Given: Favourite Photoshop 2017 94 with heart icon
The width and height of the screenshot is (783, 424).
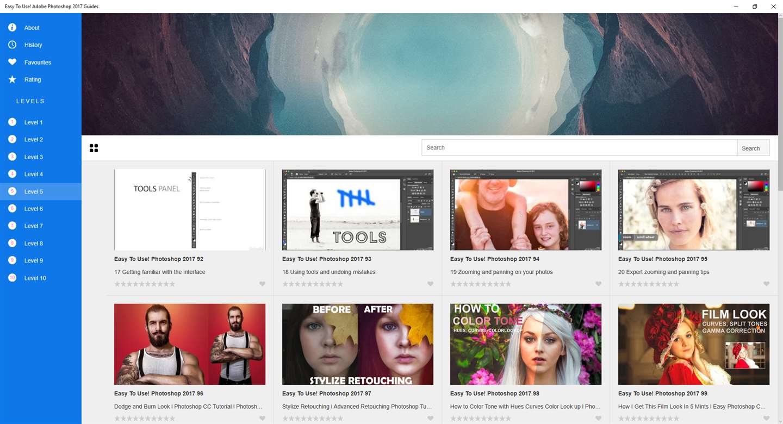Looking at the screenshot, I should pyautogui.click(x=598, y=284).
